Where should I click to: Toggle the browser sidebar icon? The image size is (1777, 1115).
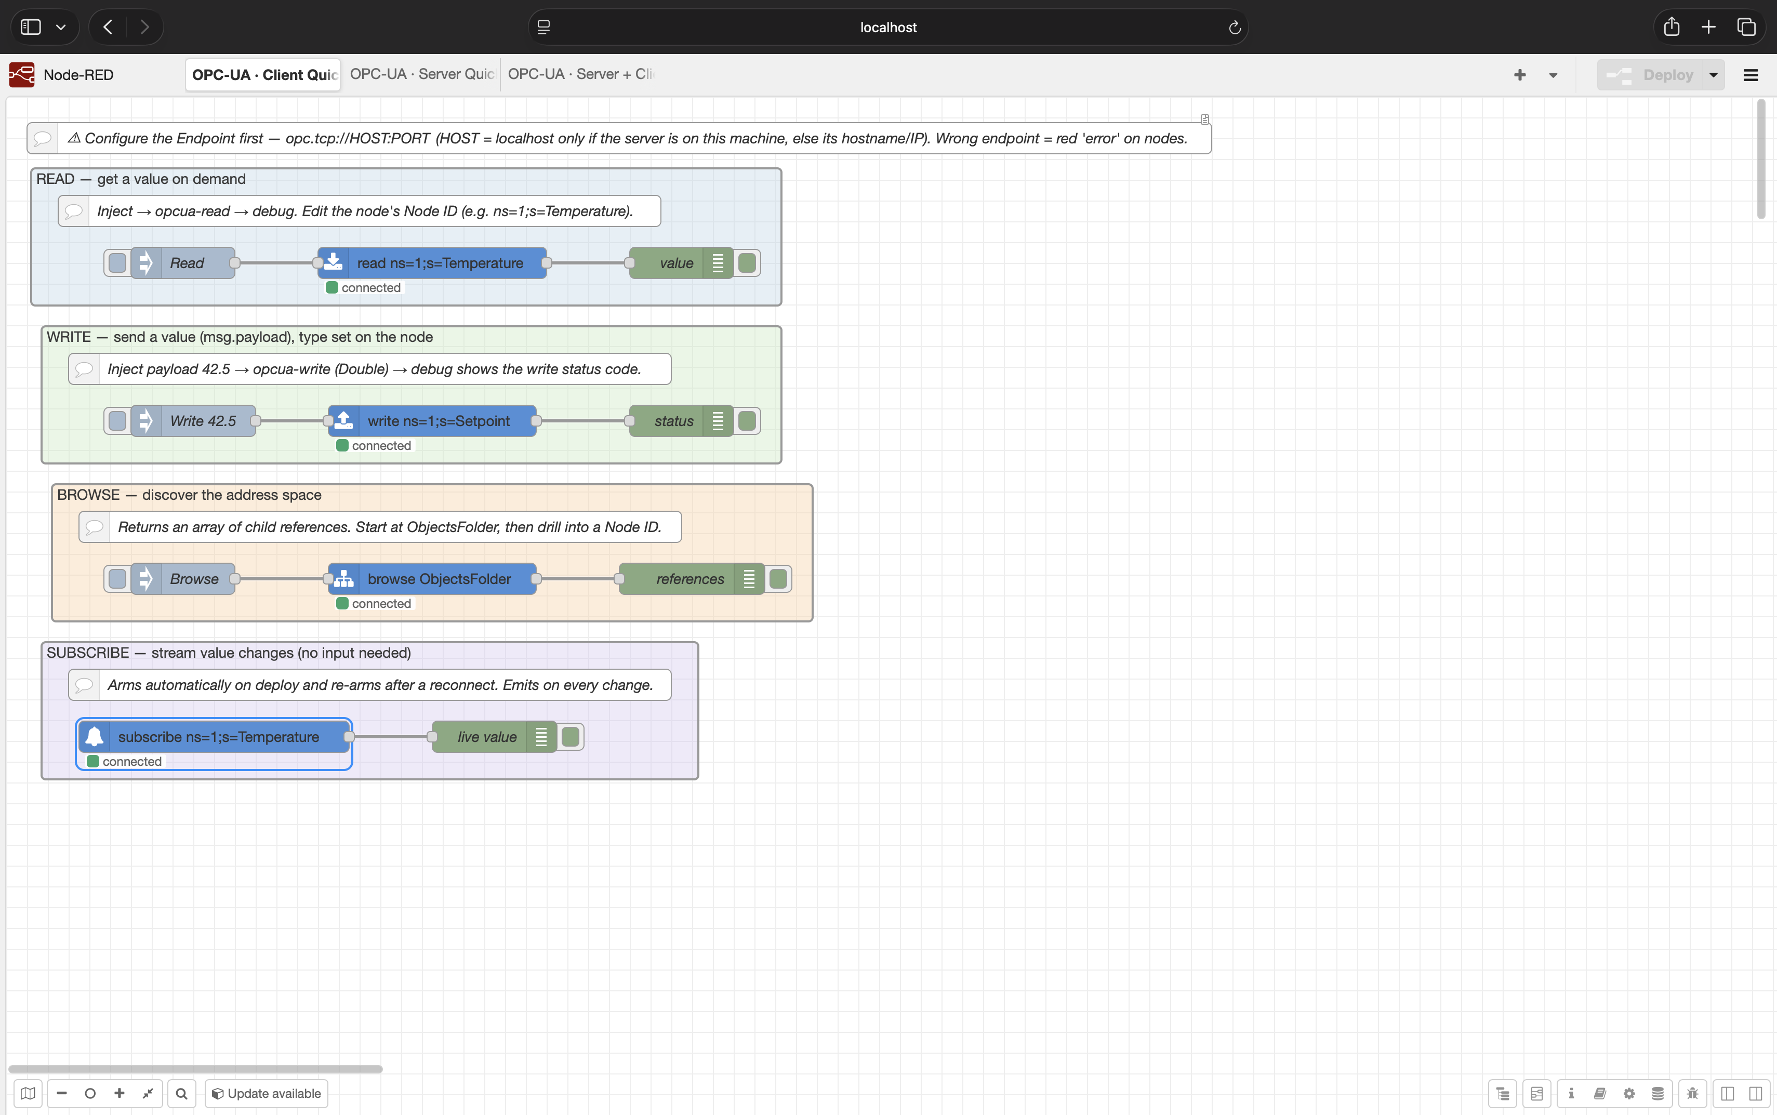point(31,28)
